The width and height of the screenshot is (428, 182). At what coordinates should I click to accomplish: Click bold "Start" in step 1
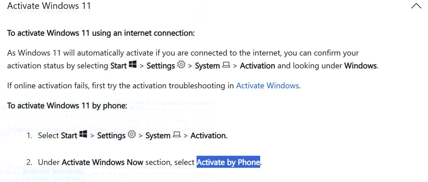(x=69, y=136)
